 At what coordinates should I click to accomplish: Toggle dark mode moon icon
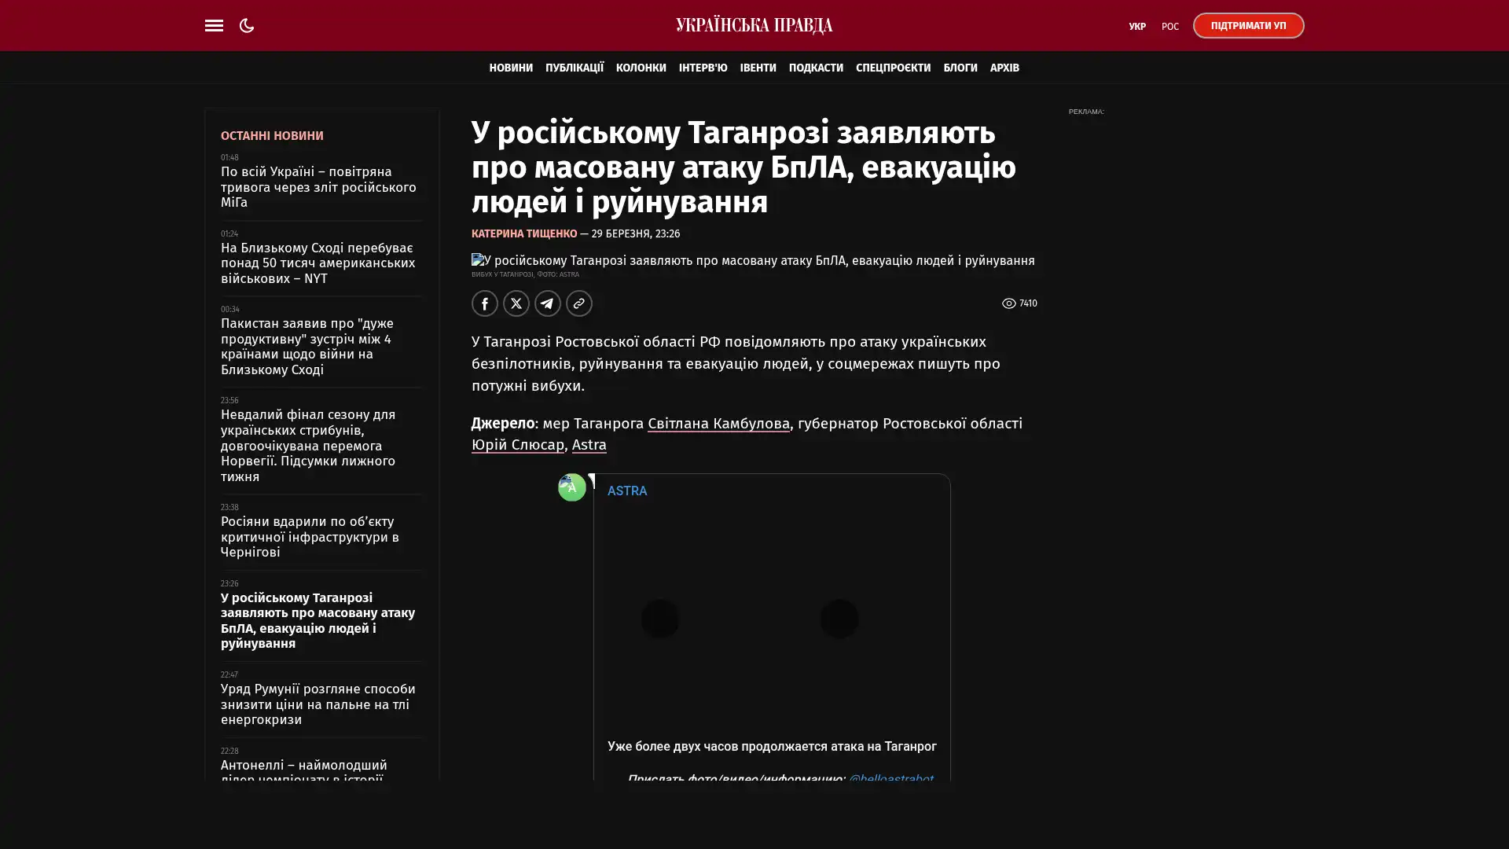(x=247, y=25)
